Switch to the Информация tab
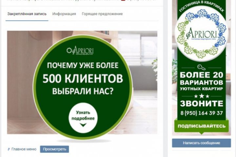Viewport: 236px width, 157px height. [64, 14]
